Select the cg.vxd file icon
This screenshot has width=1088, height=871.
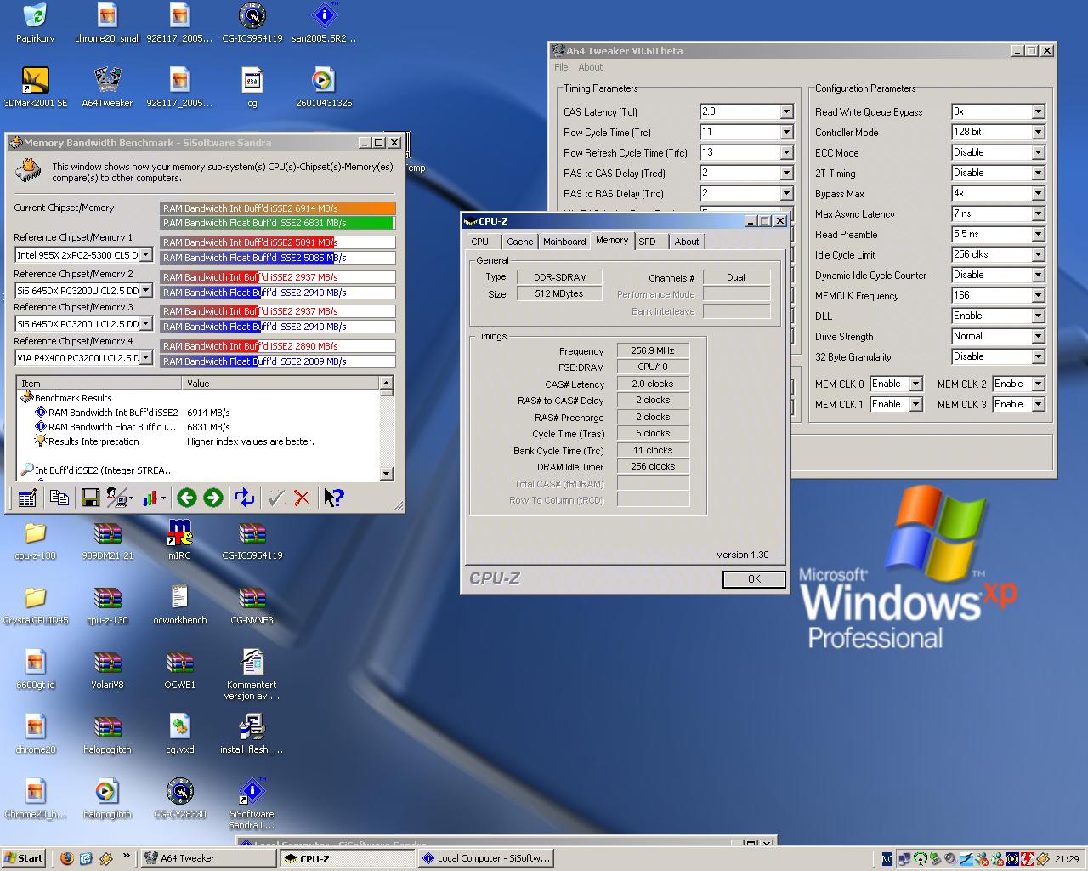pyautogui.click(x=179, y=734)
